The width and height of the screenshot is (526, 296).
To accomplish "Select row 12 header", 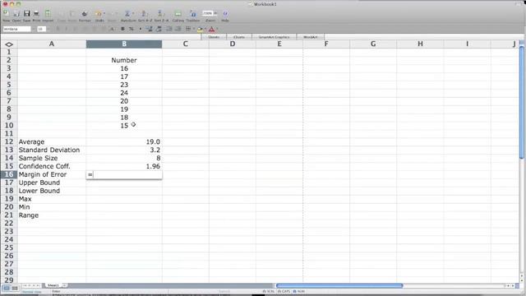I will click(9, 141).
